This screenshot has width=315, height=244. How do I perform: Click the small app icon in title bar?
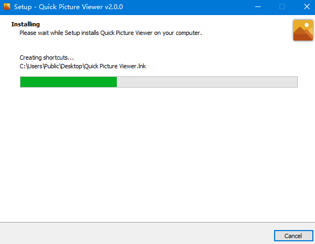click(7, 6)
